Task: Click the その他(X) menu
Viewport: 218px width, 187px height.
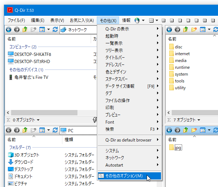Action: (108, 20)
